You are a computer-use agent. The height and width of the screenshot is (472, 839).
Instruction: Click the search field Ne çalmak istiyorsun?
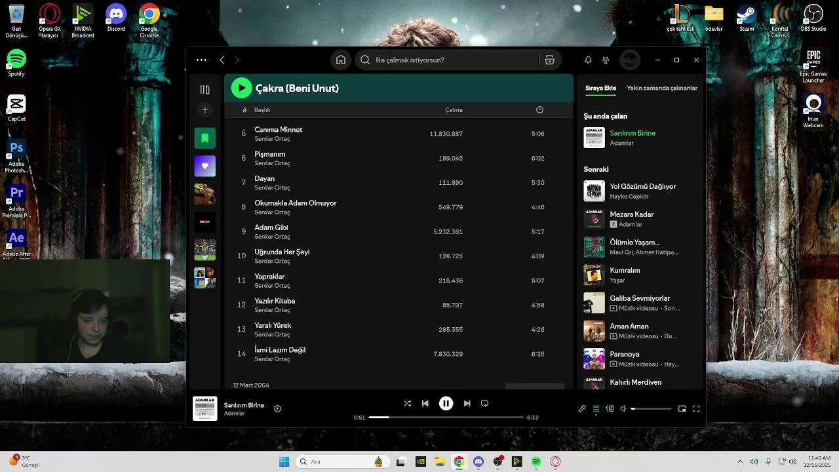[447, 60]
